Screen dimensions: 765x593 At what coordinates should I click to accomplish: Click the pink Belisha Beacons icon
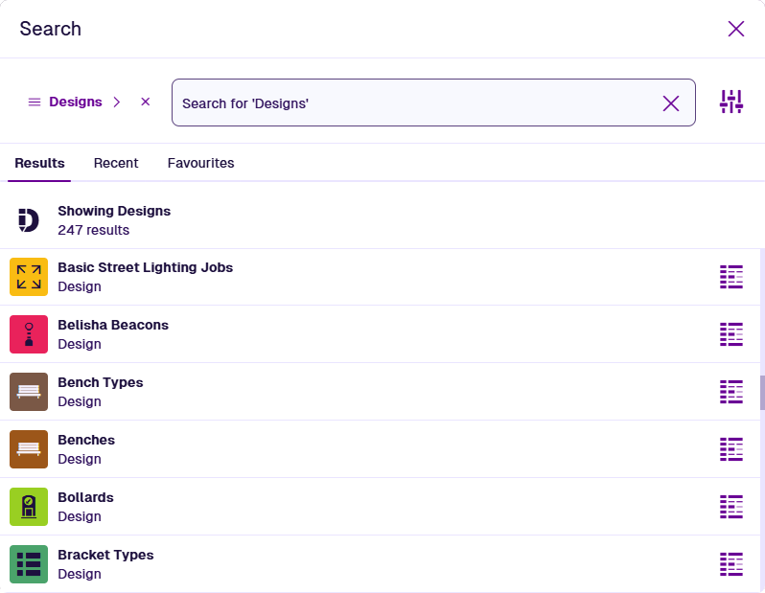(x=29, y=334)
